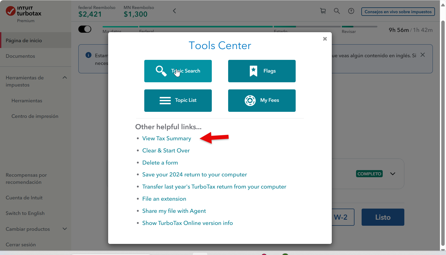Screen dimensions: 446x255
Task: Click the shopping cart icon
Action: point(323,11)
